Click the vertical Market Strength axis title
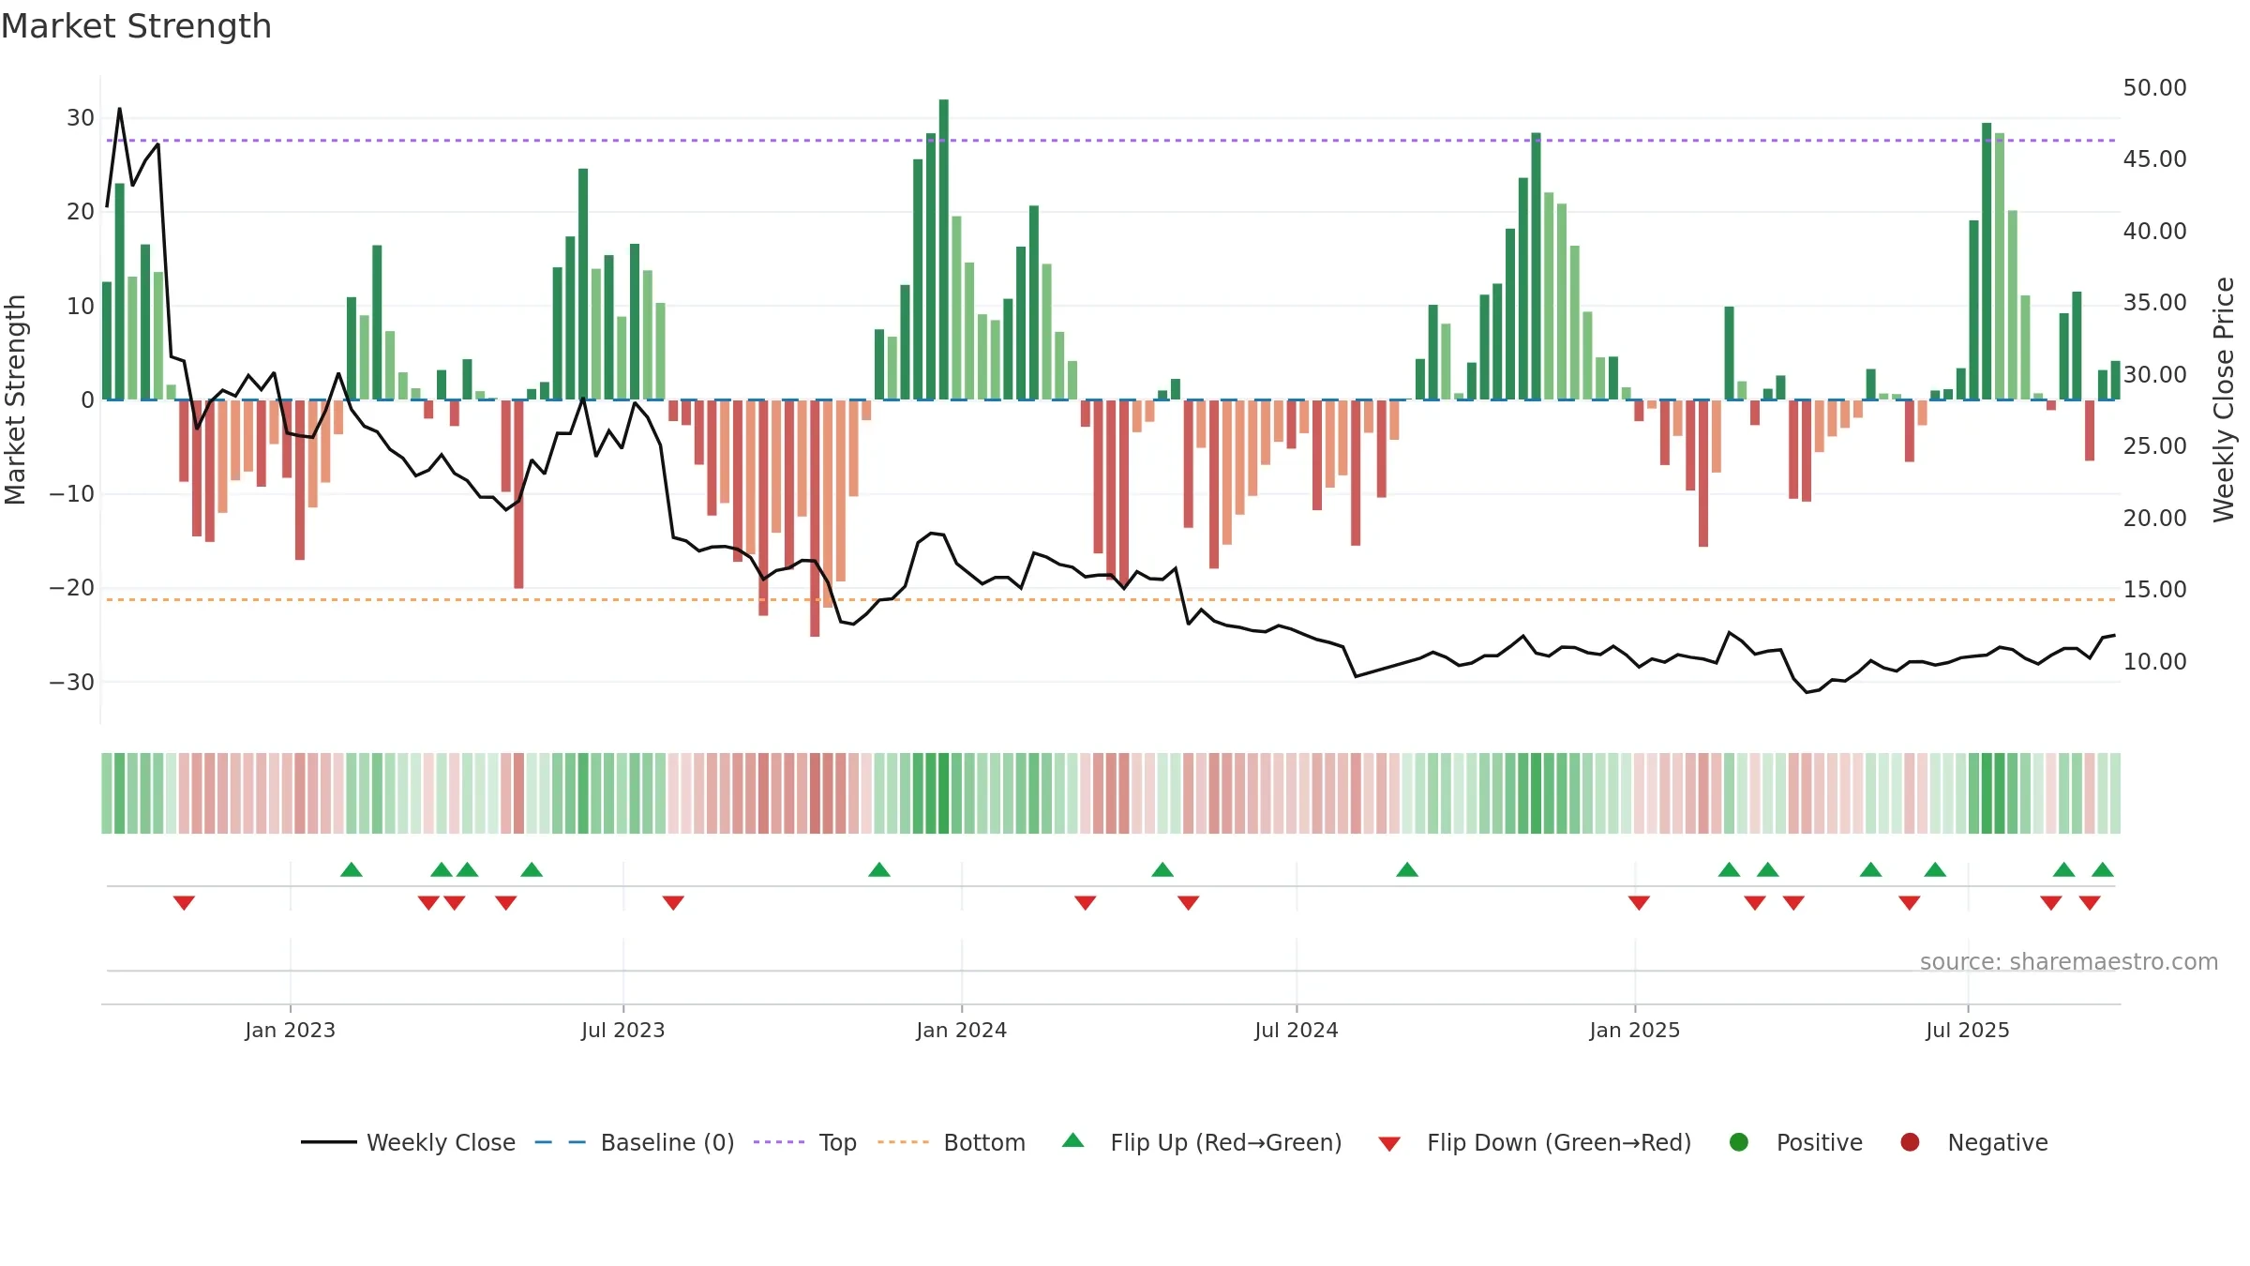 [15, 399]
